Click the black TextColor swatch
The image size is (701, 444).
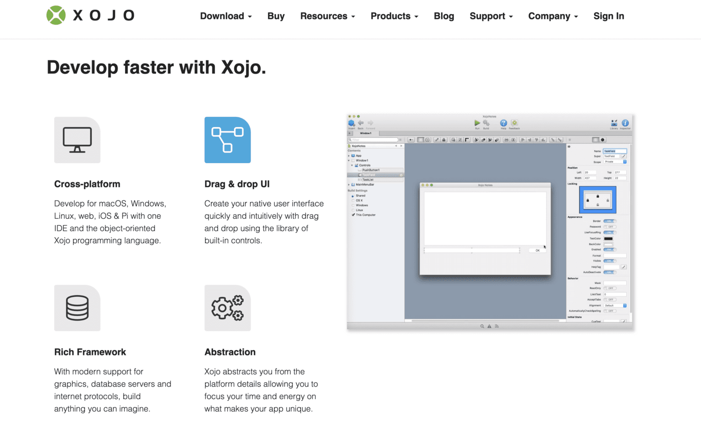[x=609, y=238]
